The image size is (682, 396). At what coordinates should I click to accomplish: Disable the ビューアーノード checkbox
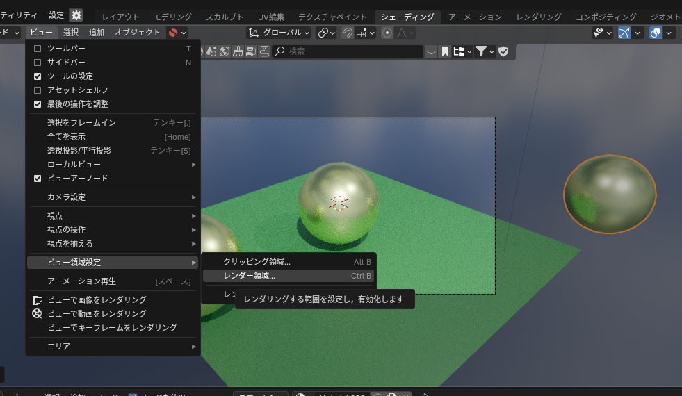tap(38, 179)
